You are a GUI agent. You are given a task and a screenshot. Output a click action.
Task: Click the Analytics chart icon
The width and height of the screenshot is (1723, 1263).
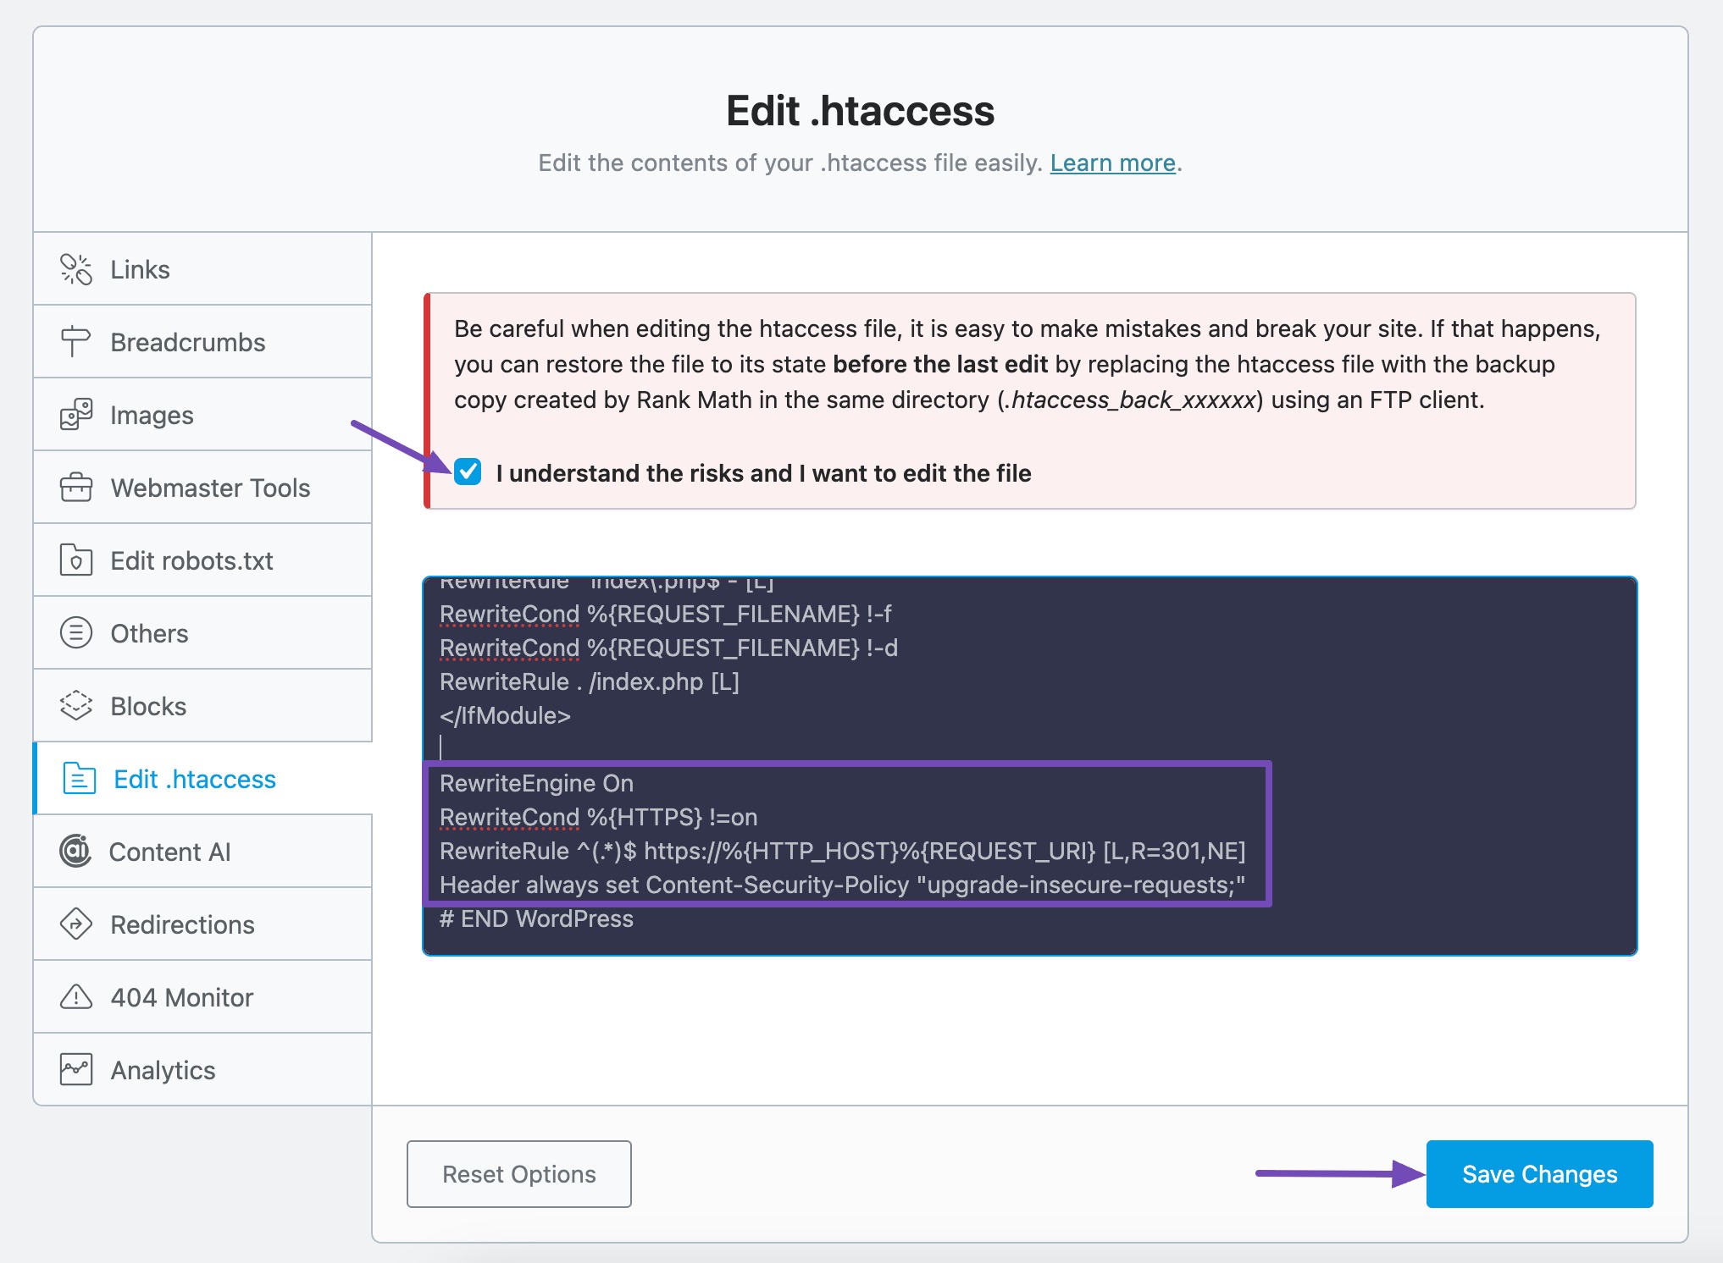pyautogui.click(x=75, y=1069)
